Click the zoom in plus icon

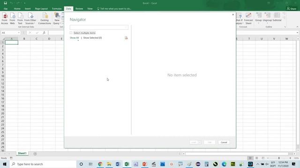[x=290, y=158]
